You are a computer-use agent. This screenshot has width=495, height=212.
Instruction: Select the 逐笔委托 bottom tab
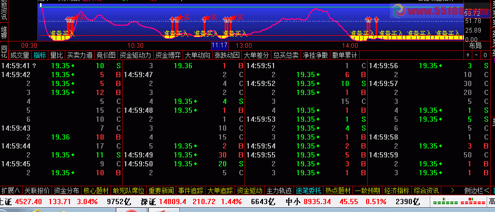[x=308, y=190]
